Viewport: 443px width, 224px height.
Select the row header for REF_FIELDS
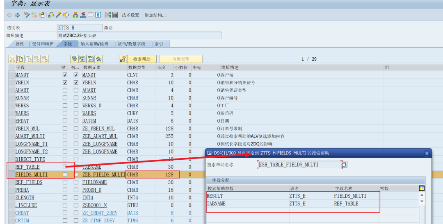(x=11, y=182)
